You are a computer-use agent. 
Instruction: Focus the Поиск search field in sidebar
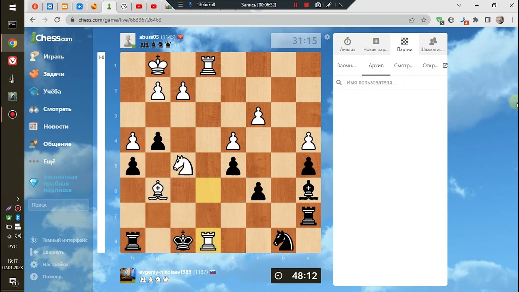point(58,205)
